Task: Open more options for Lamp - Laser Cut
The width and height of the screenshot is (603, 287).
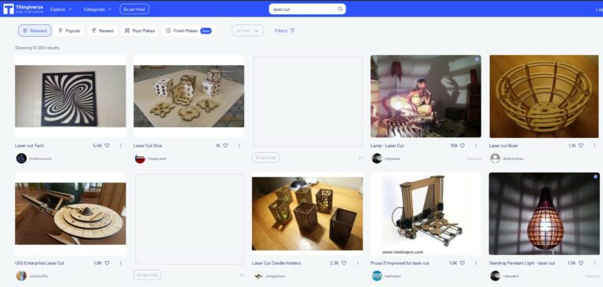Action: click(476, 146)
